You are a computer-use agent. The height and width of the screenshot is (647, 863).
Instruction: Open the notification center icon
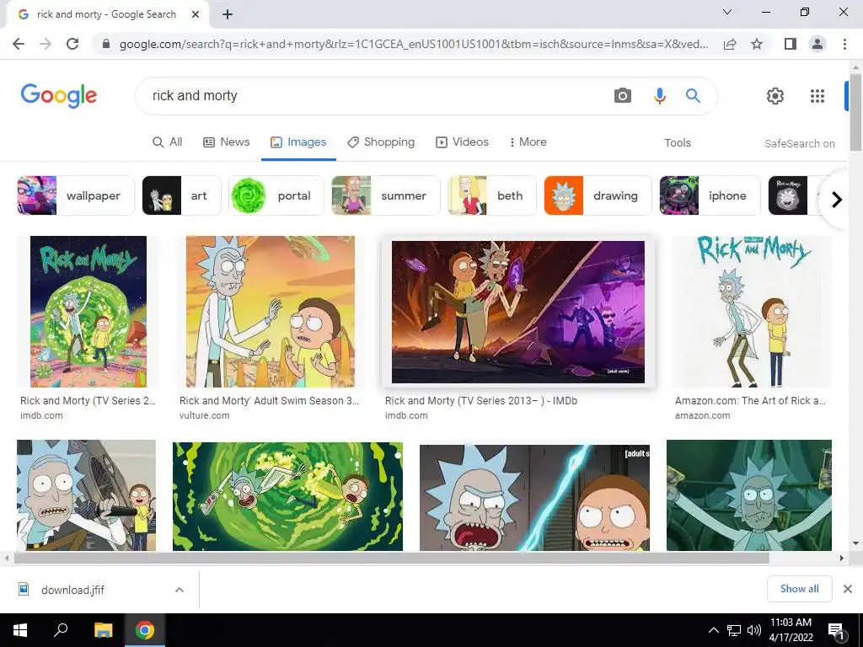click(x=835, y=631)
